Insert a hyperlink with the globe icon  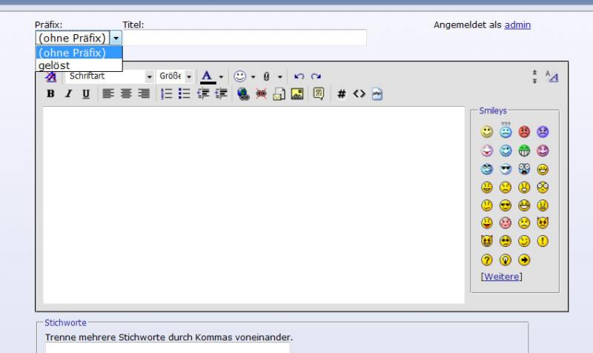coord(243,94)
